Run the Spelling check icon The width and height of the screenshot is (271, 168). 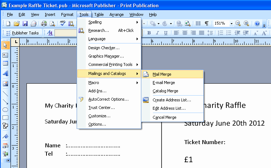point(62,24)
